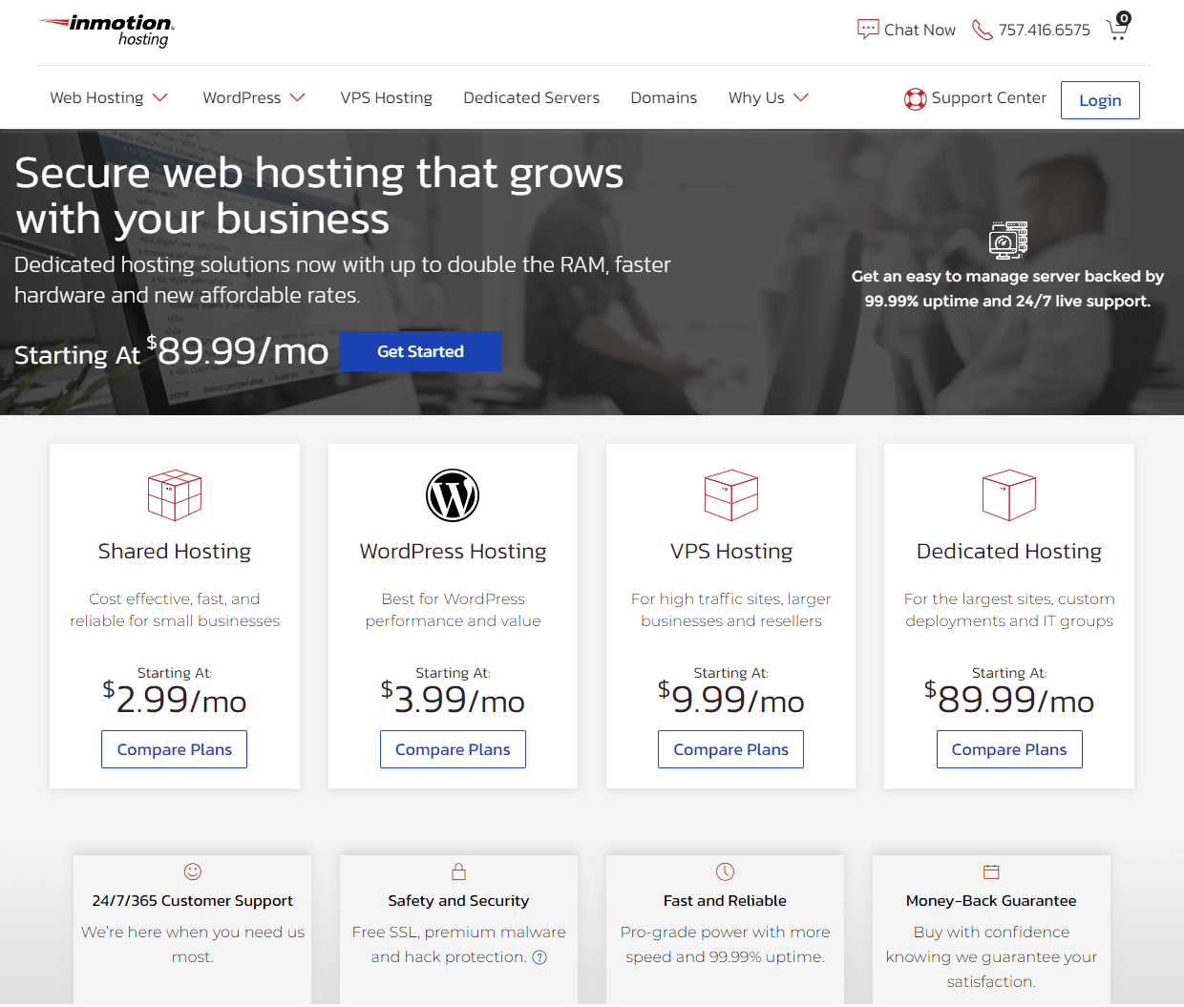Compare Plans for Shared Hosting
Screen dimensions: 1184x1007
(175, 749)
